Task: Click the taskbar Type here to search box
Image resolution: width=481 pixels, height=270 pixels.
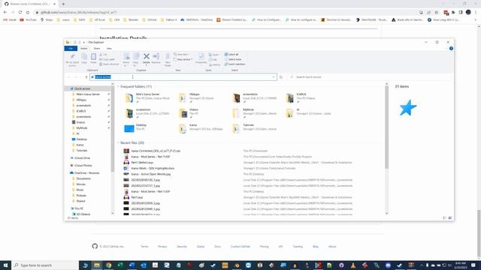Action: point(45,265)
